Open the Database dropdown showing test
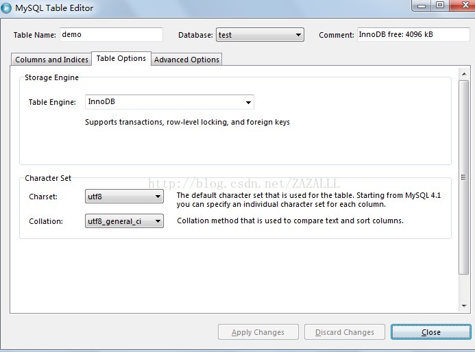The height and width of the screenshot is (352, 475). pos(260,35)
